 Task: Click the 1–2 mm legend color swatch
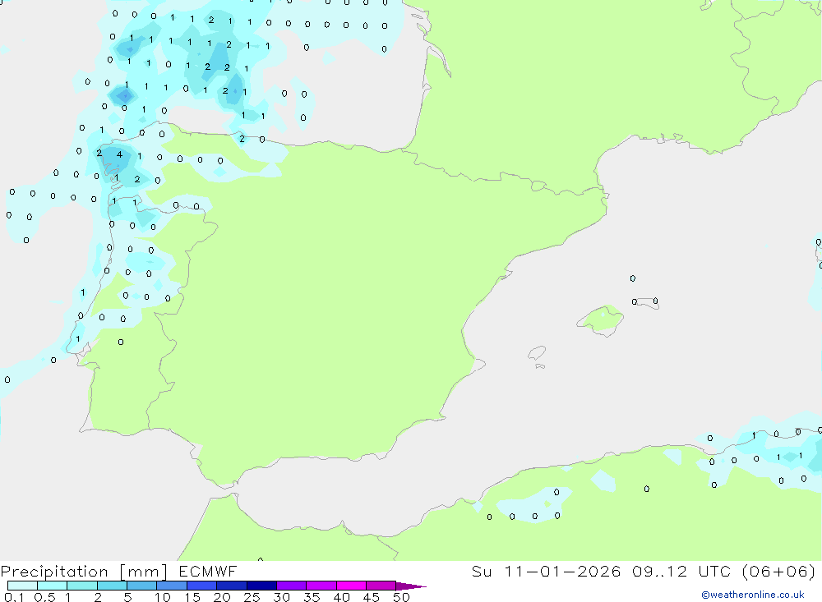(x=82, y=586)
